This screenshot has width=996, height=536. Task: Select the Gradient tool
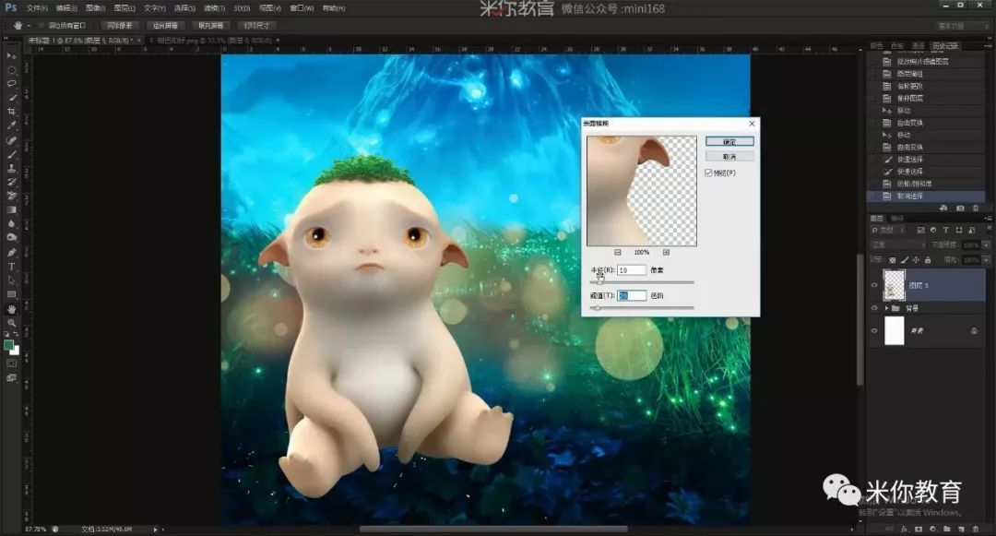pos(11,210)
